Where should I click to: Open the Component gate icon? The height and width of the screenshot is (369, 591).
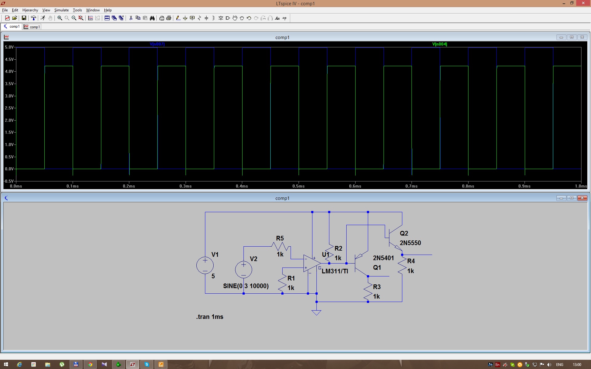[228, 18]
